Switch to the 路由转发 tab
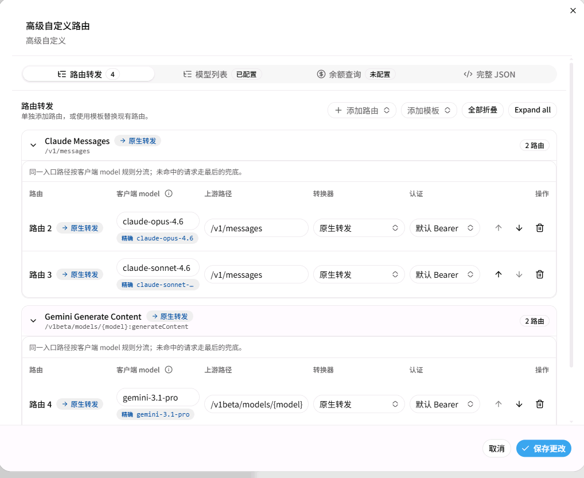584x478 pixels. tap(89, 74)
